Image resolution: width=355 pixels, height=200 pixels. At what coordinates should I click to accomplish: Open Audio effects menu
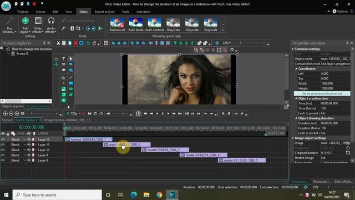point(51,25)
